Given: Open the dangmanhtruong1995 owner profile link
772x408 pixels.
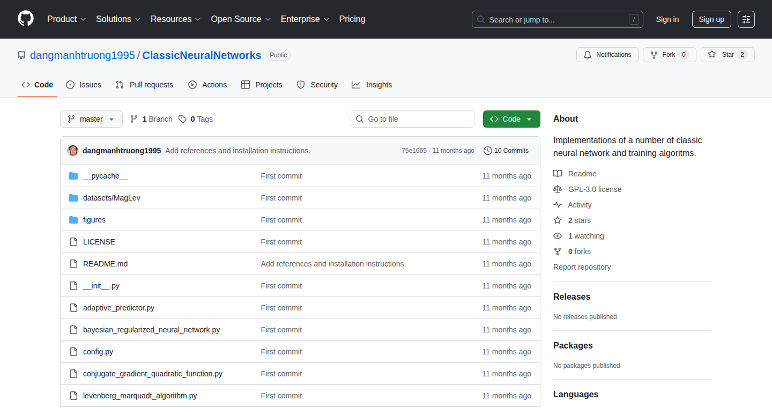Looking at the screenshot, I should (x=83, y=55).
